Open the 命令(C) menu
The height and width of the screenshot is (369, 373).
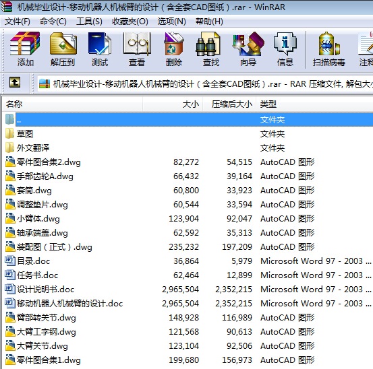53,22
